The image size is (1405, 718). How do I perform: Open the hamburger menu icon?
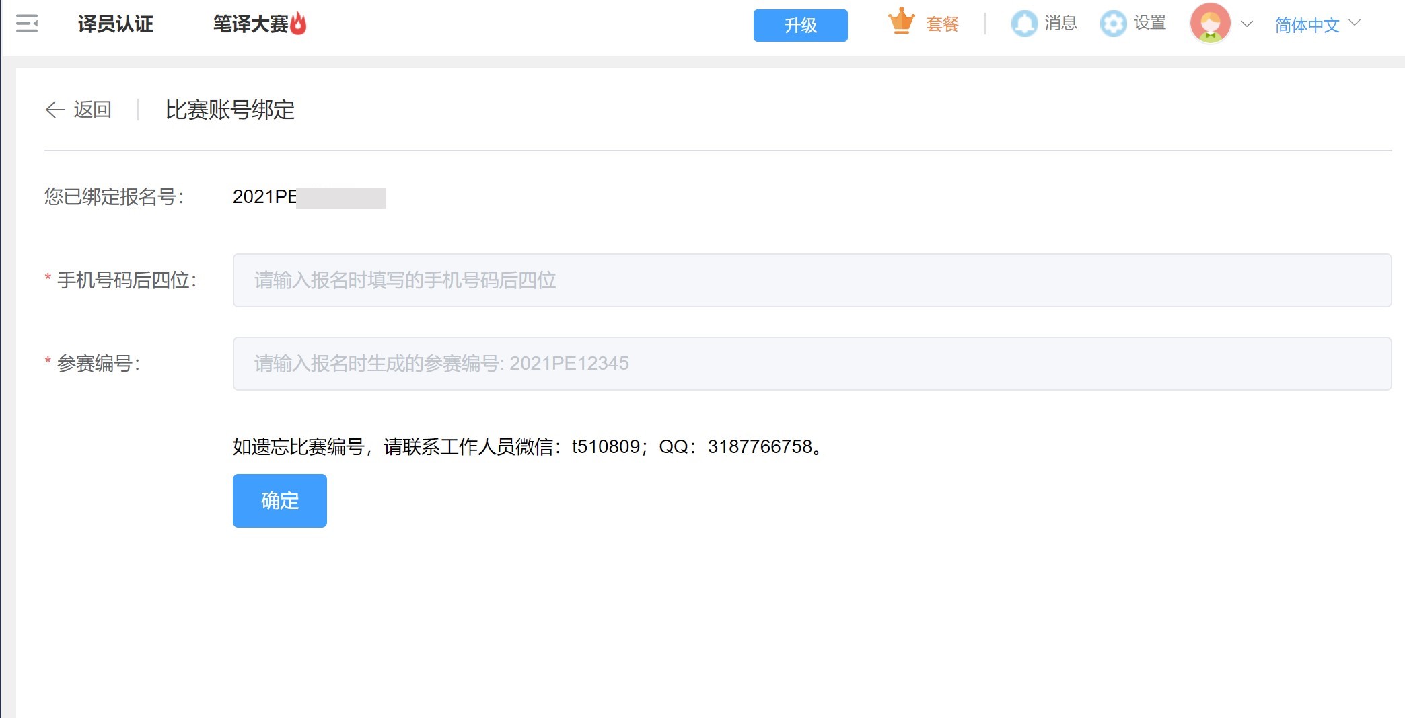click(x=27, y=24)
